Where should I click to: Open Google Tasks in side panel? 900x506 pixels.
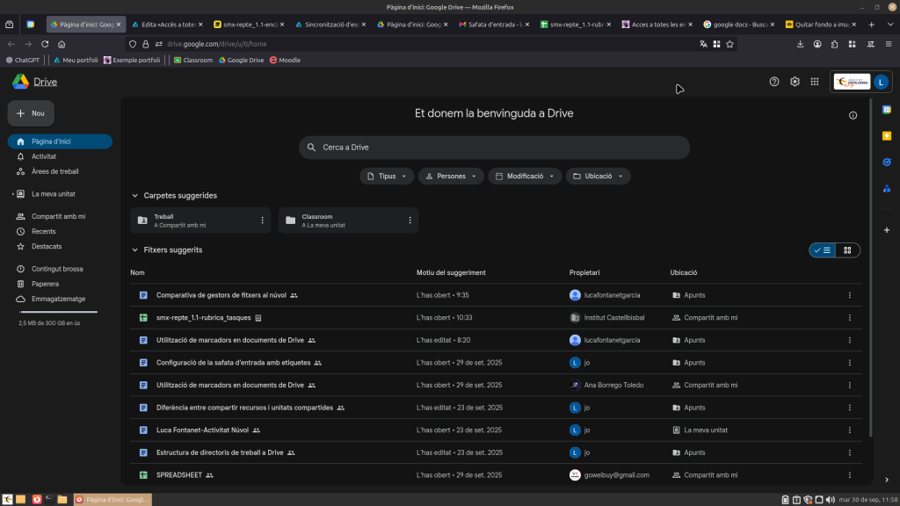(887, 163)
